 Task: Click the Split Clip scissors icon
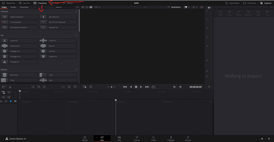(10, 87)
